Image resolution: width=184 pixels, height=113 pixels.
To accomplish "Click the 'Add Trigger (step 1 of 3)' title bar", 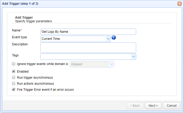I will [x=78, y=4].
